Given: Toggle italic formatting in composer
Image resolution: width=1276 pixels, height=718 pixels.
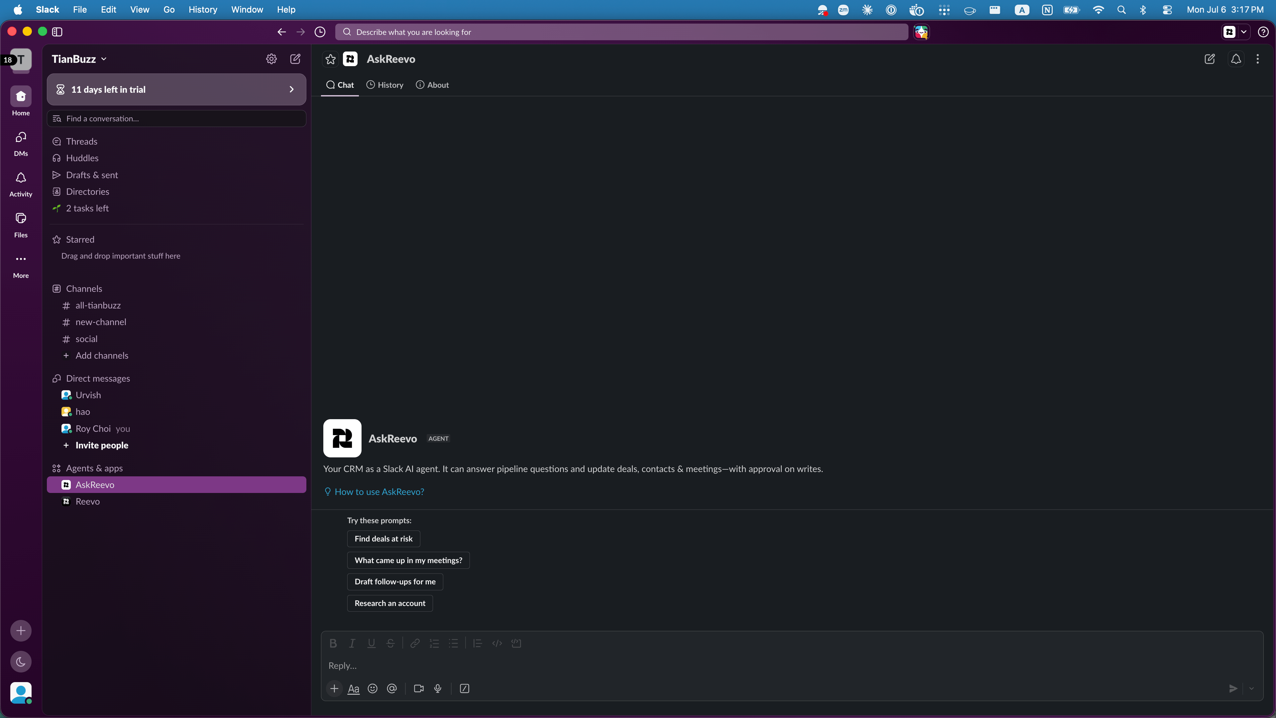Looking at the screenshot, I should click(352, 643).
